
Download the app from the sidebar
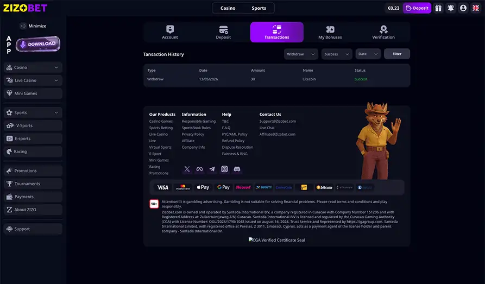37,44
